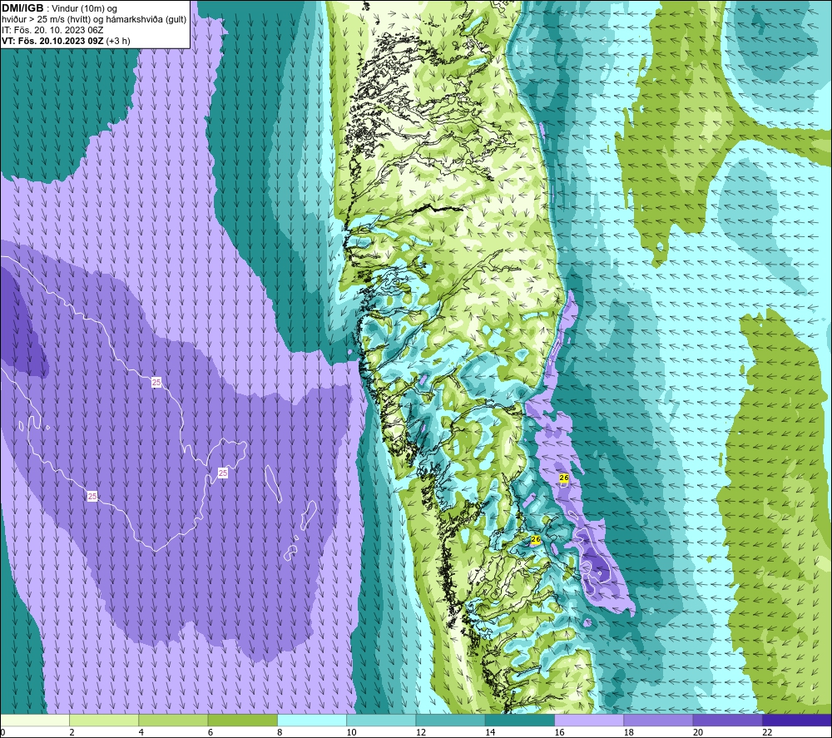Click the '0' scale value label
Image resolution: width=832 pixels, height=738 pixels.
click(x=2, y=732)
